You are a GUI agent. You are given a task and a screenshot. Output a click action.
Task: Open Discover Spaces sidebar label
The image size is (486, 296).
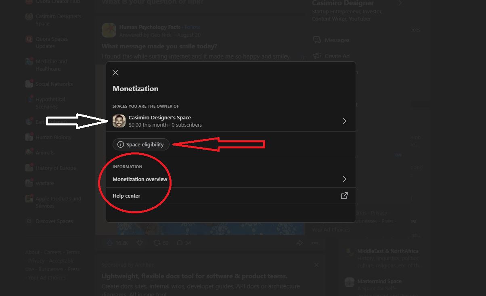point(54,221)
